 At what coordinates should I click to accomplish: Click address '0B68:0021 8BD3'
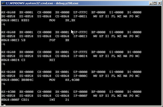[15, 20]
